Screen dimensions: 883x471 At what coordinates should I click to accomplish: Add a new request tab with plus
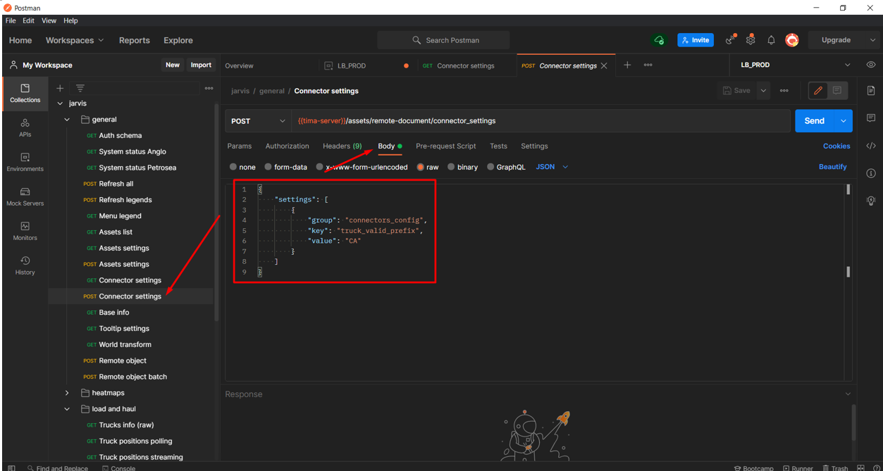pos(627,65)
